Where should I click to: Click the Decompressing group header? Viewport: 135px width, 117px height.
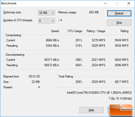15,55
